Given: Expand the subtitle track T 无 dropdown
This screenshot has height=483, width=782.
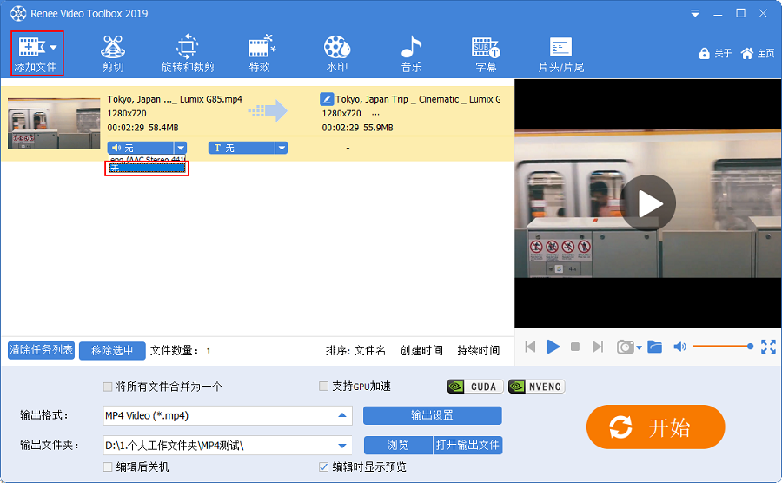Looking at the screenshot, I should coord(282,148).
